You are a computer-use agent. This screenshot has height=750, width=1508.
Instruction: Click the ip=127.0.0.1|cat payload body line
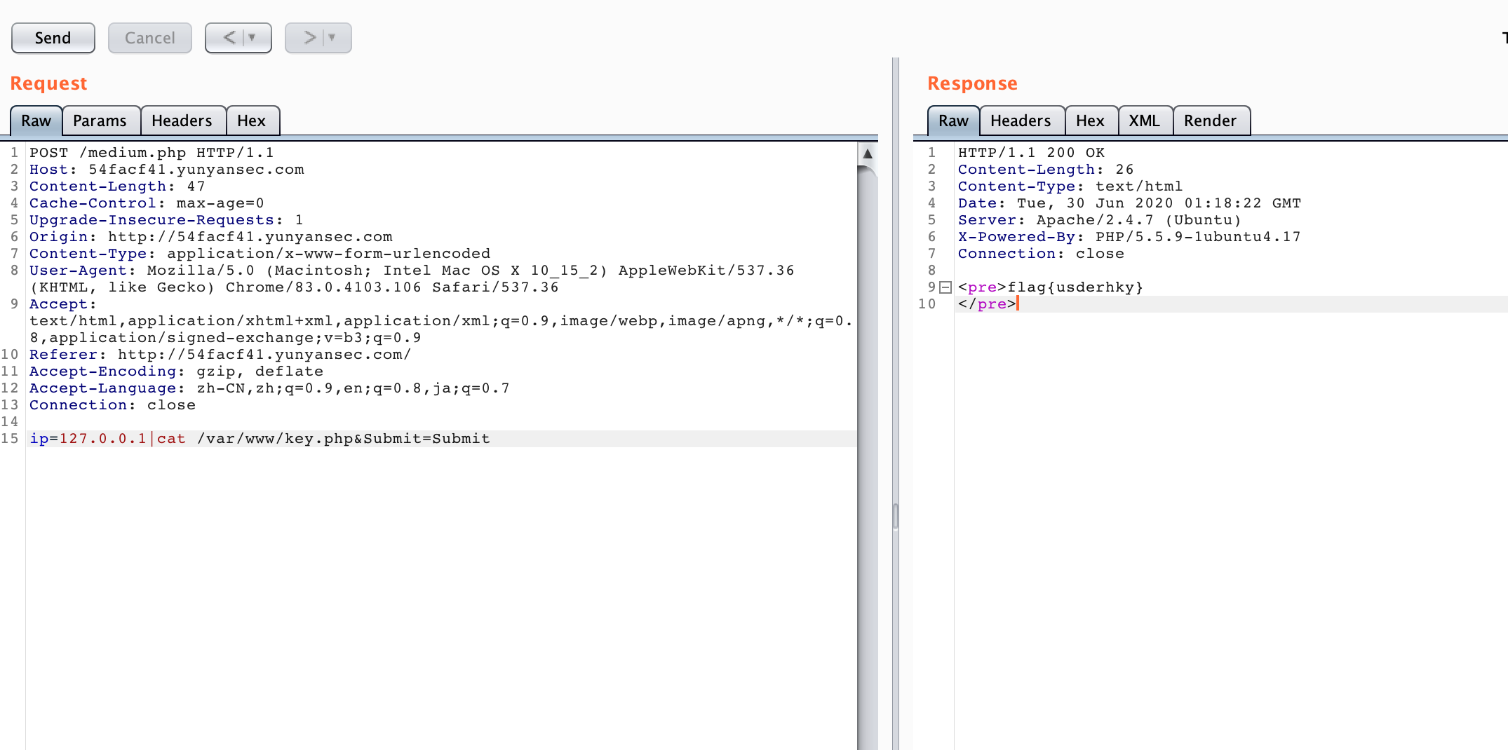pyautogui.click(x=260, y=439)
